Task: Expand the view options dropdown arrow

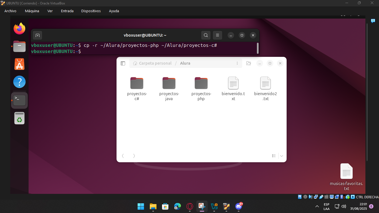Action: coord(282,156)
